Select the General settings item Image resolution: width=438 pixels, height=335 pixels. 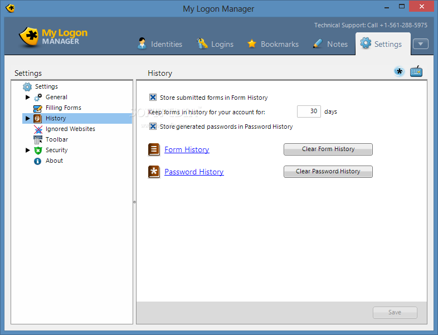point(56,97)
